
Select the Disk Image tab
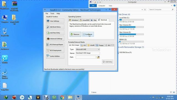74,45
